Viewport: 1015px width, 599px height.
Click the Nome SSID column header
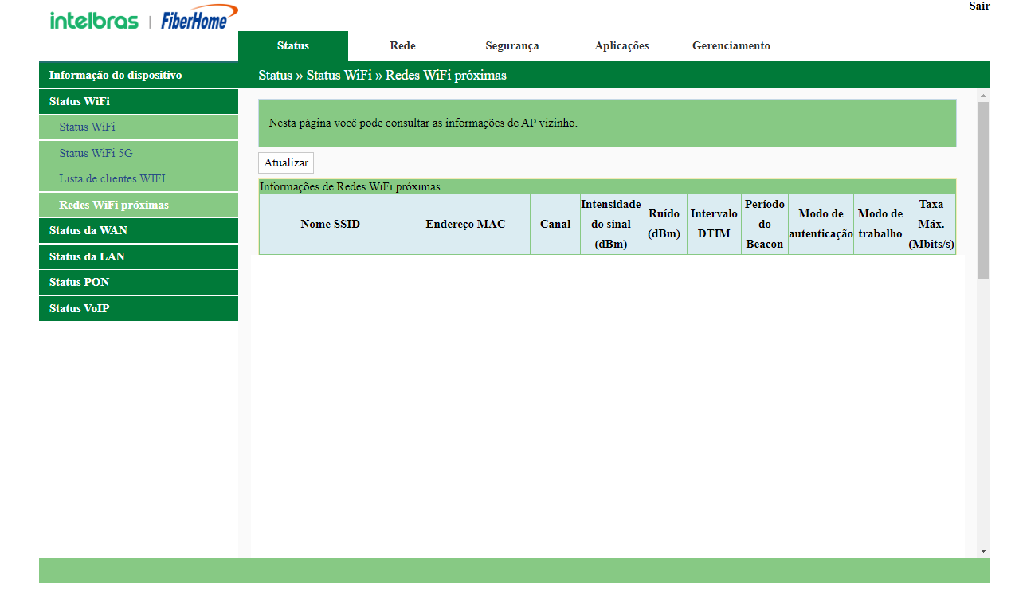point(331,225)
